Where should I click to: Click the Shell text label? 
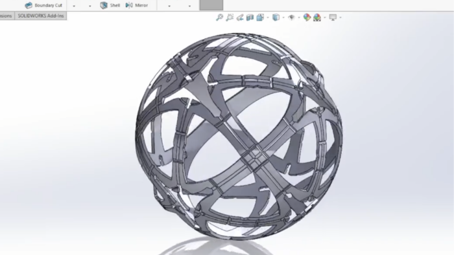pos(115,5)
